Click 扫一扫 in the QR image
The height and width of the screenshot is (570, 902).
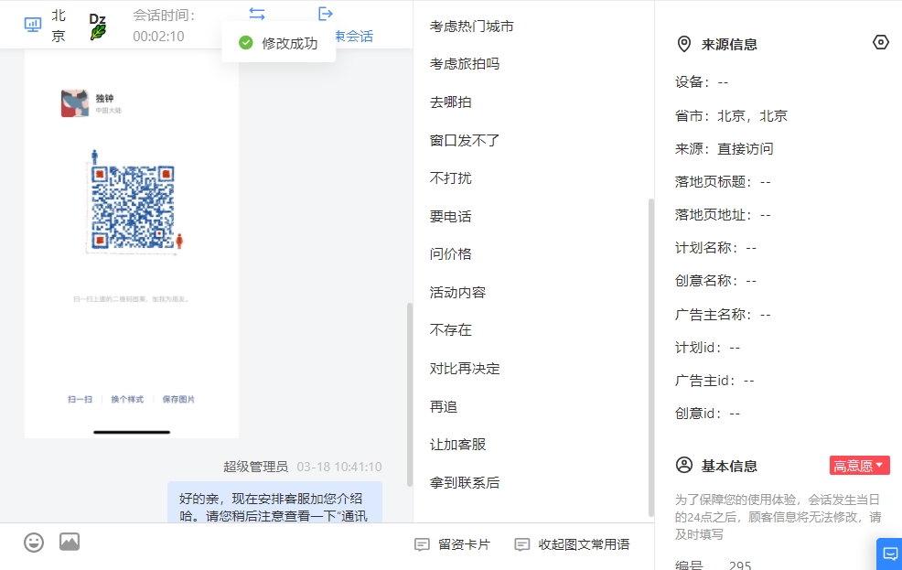pyautogui.click(x=80, y=399)
